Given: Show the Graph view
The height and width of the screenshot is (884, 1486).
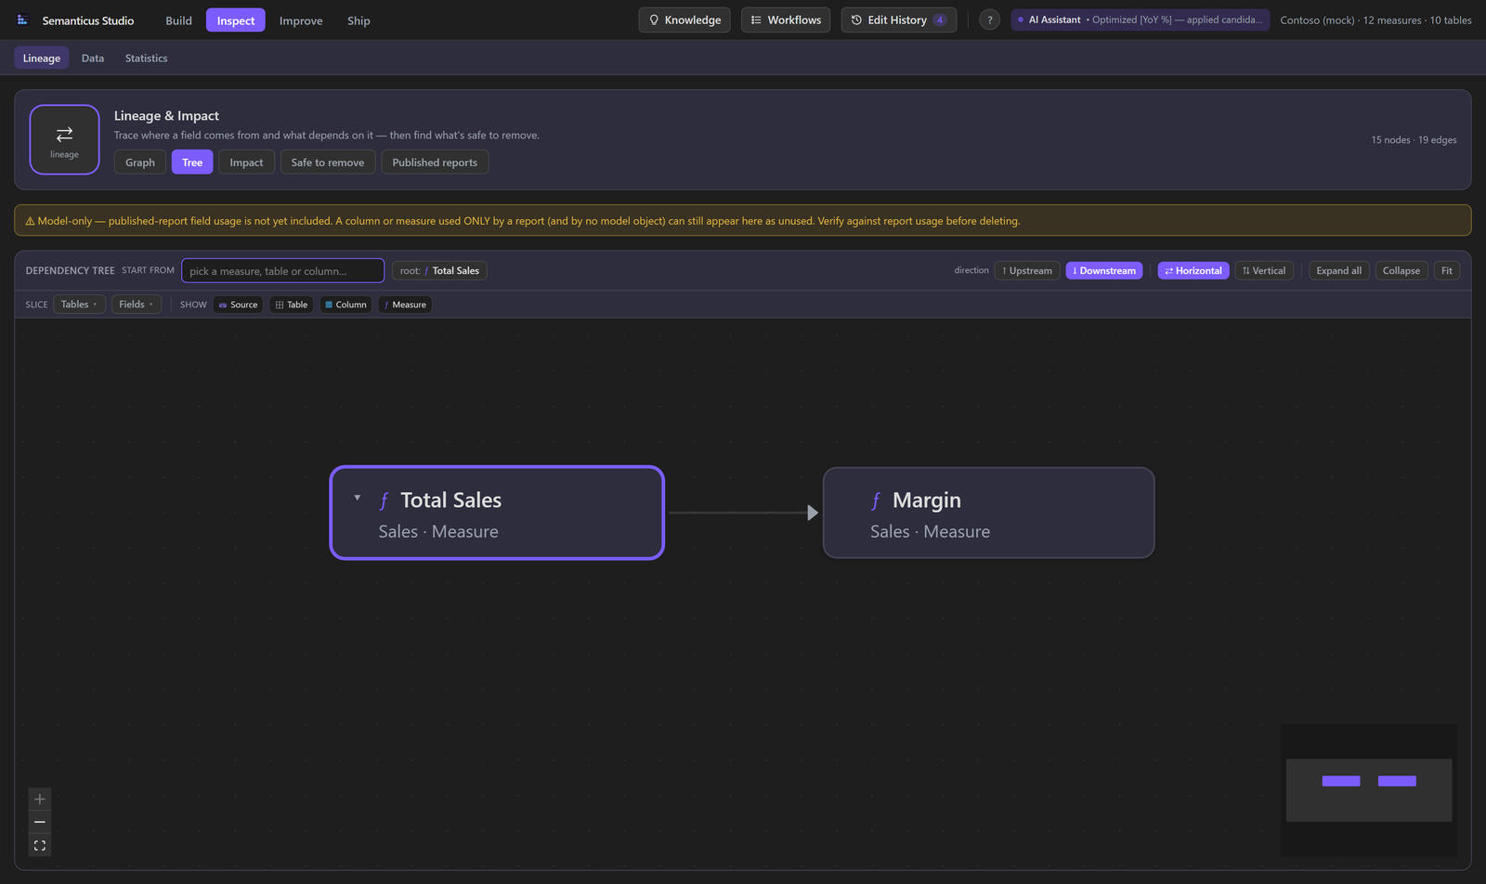Looking at the screenshot, I should (x=140, y=162).
